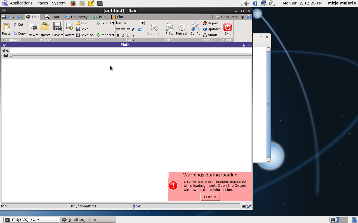Open the Import dropdown
This screenshot has height=223, width=358.
click(x=105, y=35)
